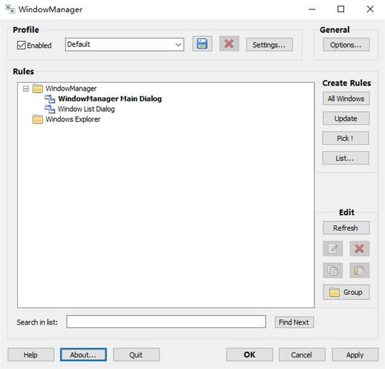Screen dimensions: 385x369
Task: Click Find Next
Action: pos(294,322)
